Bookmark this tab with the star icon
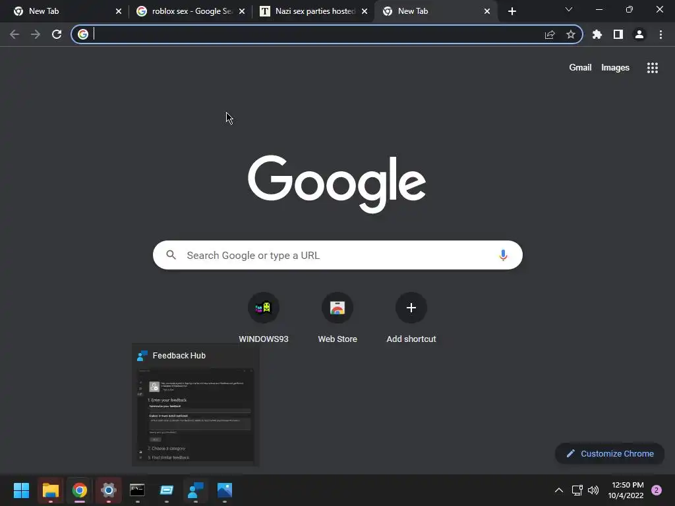Viewport: 675px width, 506px height. (571, 34)
